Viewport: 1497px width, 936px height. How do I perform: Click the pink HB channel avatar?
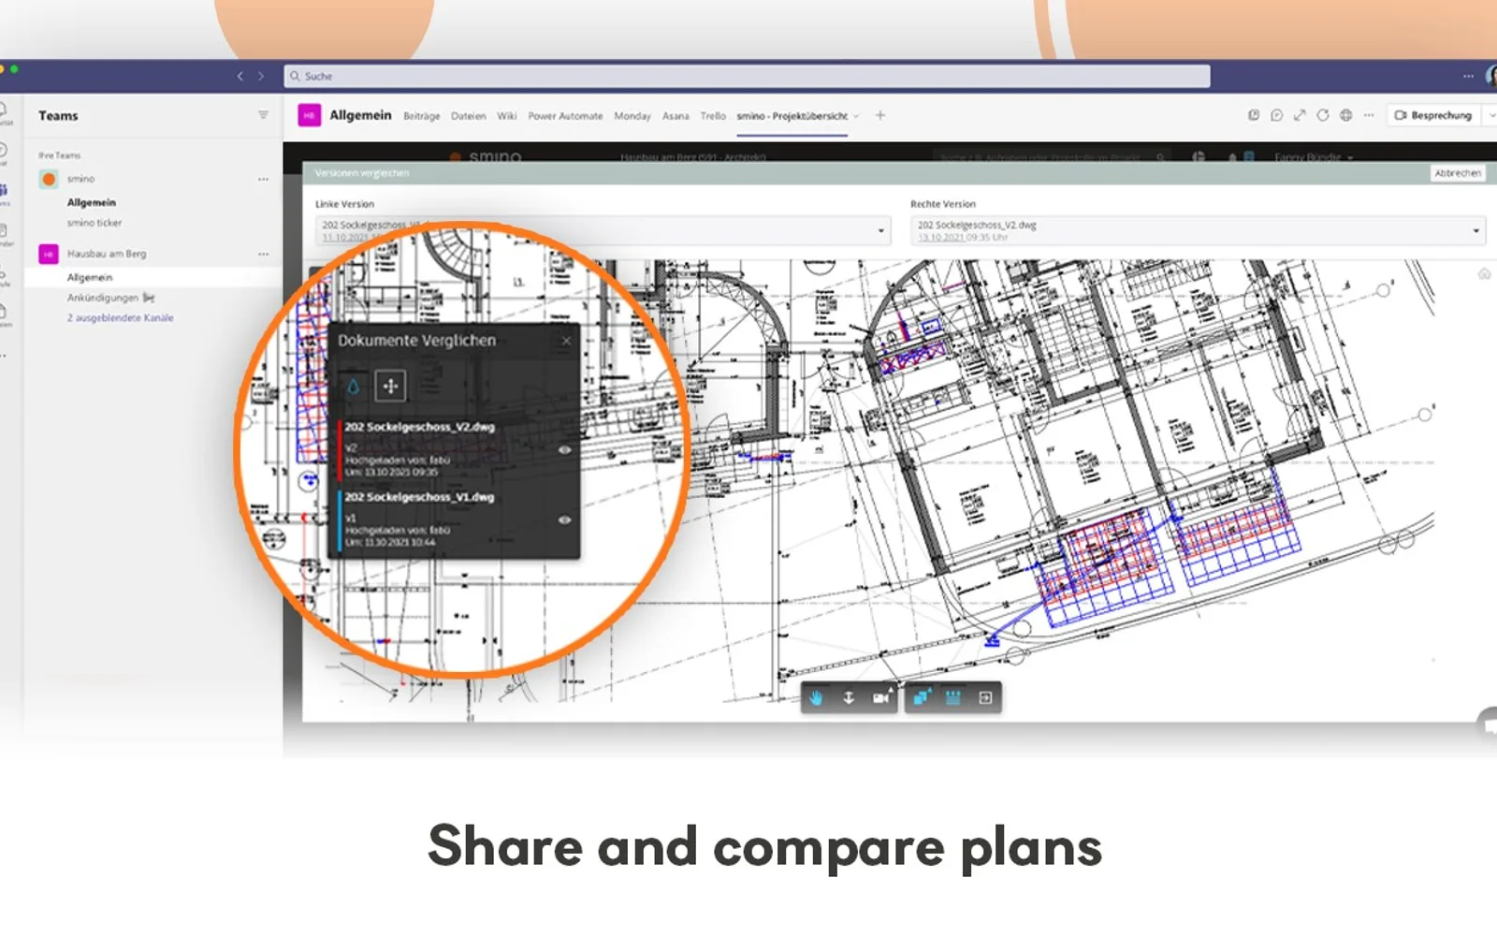[x=309, y=115]
